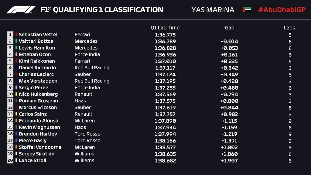The height and width of the screenshot is (175, 311).
Task: Select the Laps column header
Action: pyautogui.click(x=289, y=28)
